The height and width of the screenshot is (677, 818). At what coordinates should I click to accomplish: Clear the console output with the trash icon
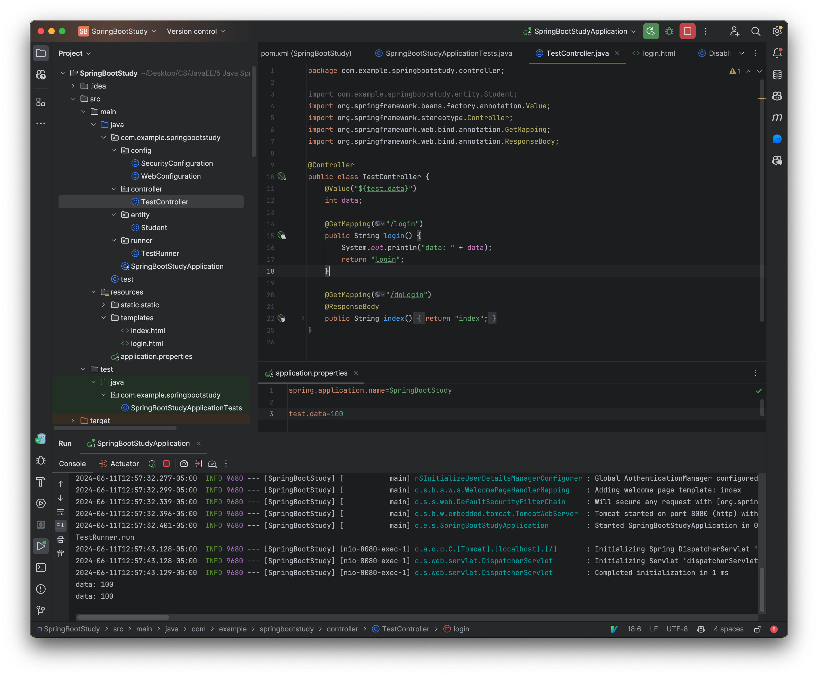click(61, 553)
